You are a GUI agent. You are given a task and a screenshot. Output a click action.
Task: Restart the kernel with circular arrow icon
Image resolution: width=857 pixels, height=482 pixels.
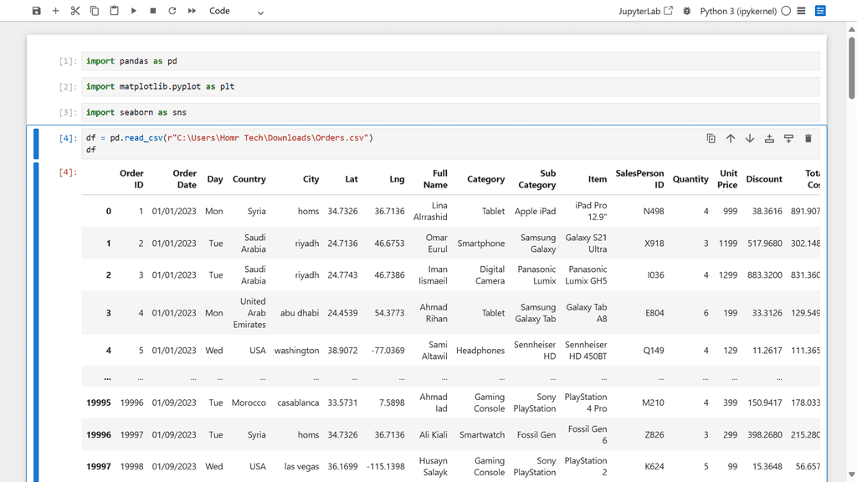point(172,11)
